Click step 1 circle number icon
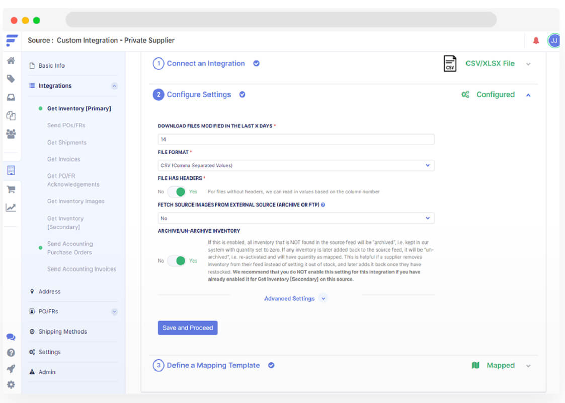Viewport: 565px width, 403px height. (158, 63)
